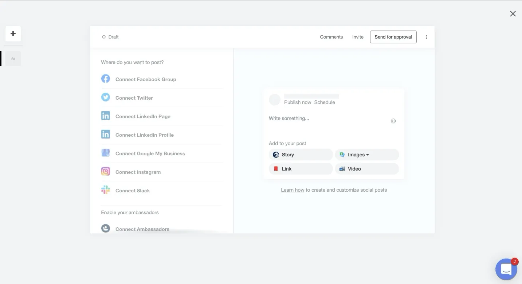Close the post editor with X

[x=513, y=14]
